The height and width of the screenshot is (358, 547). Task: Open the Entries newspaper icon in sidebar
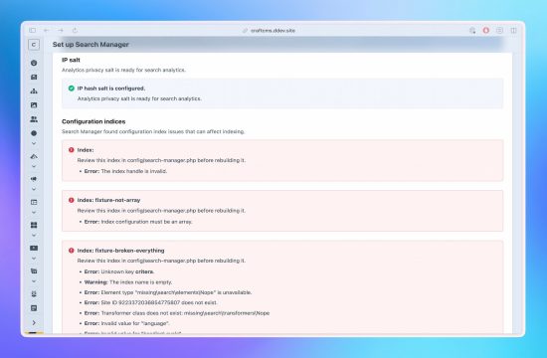pos(34,78)
